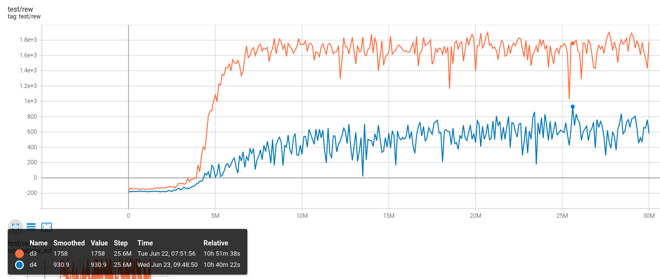Click the 'Smoothed' column header in tooltip

69,243
